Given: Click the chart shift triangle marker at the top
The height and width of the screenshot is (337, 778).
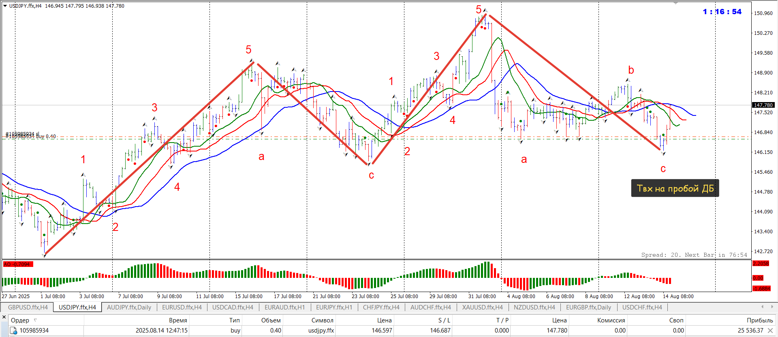Looking at the screenshot, I should coord(675,3).
